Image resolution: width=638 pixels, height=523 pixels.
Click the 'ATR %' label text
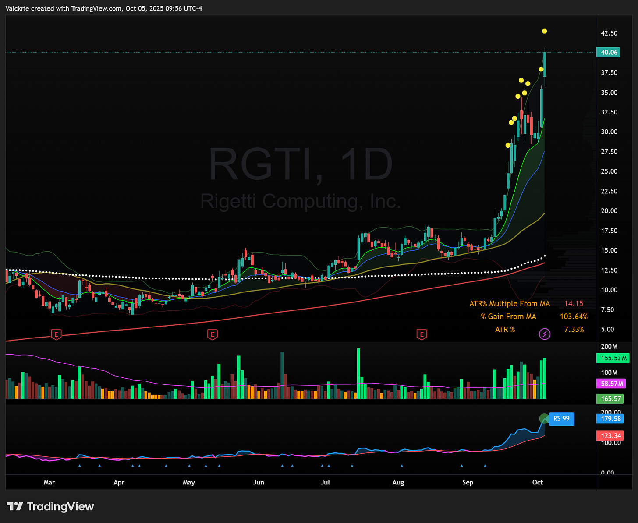(505, 329)
